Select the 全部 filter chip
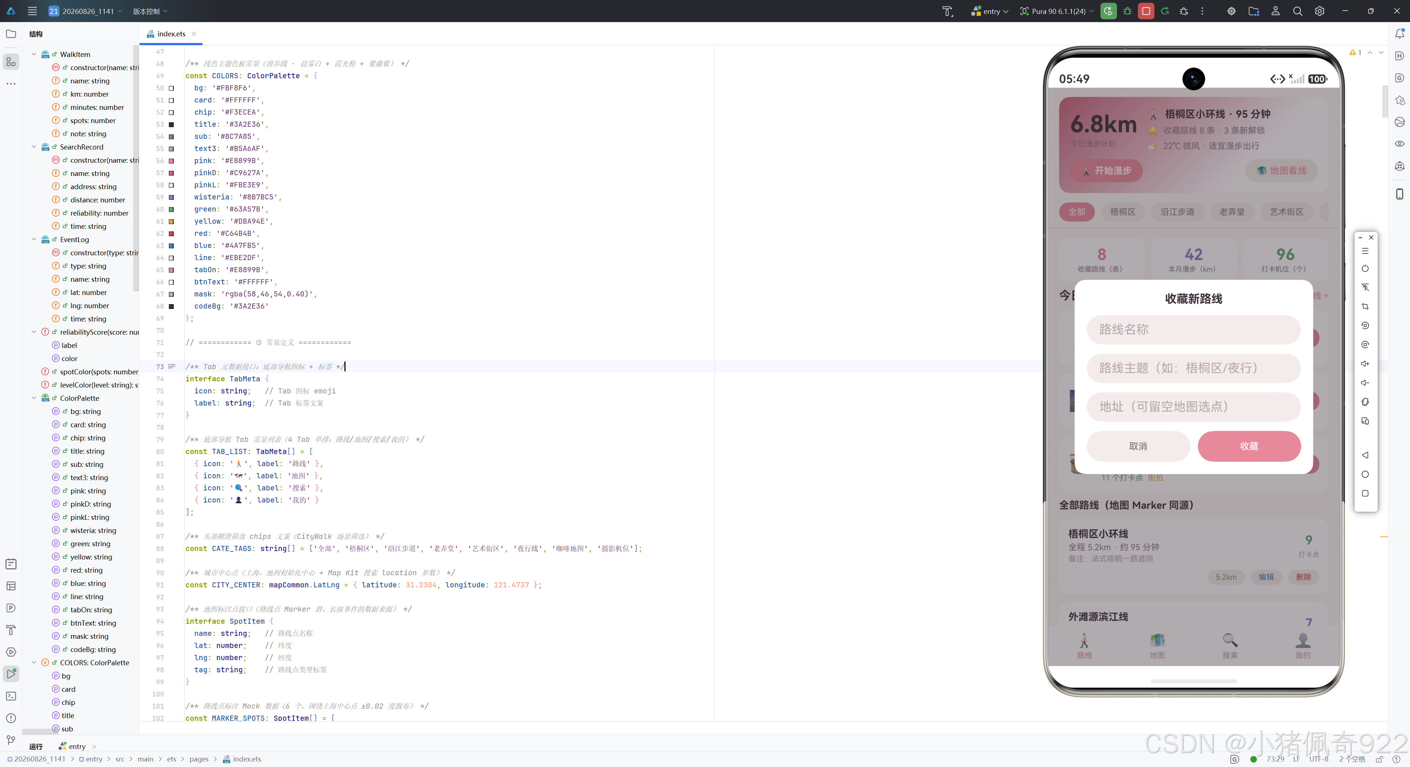This screenshot has height=767, width=1410. click(x=1077, y=212)
